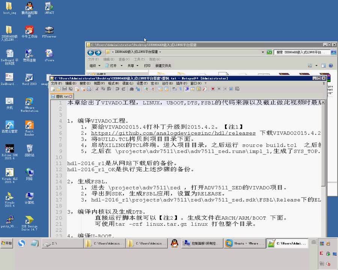Viewport: 338px width, 270px height.
Task: Select the Vivado 2015.4 desktop icon
Action: pyautogui.click(x=9, y=199)
